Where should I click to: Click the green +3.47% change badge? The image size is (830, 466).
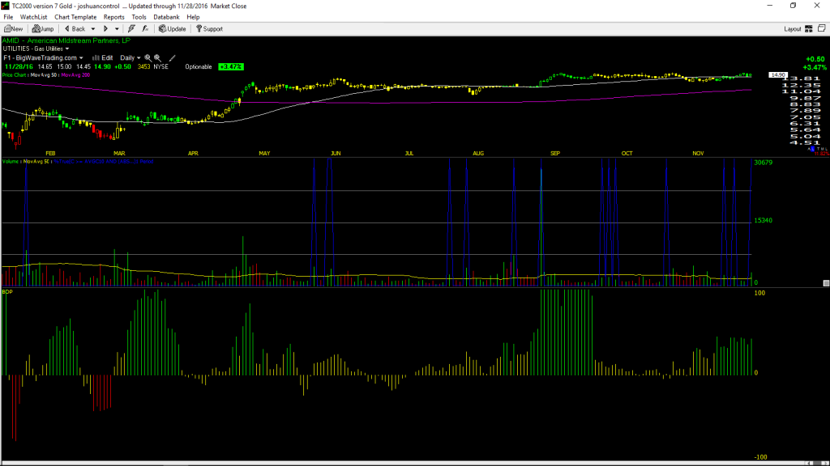[x=231, y=66]
